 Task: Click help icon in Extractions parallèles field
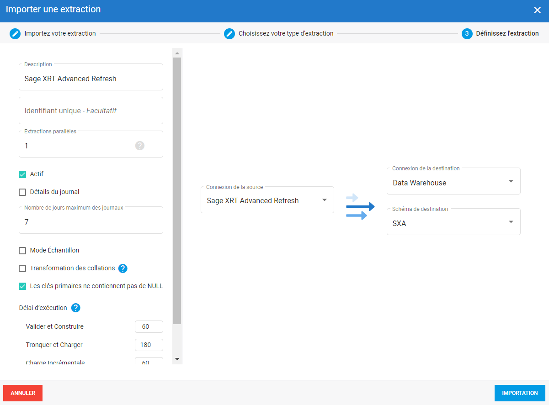coord(140,146)
